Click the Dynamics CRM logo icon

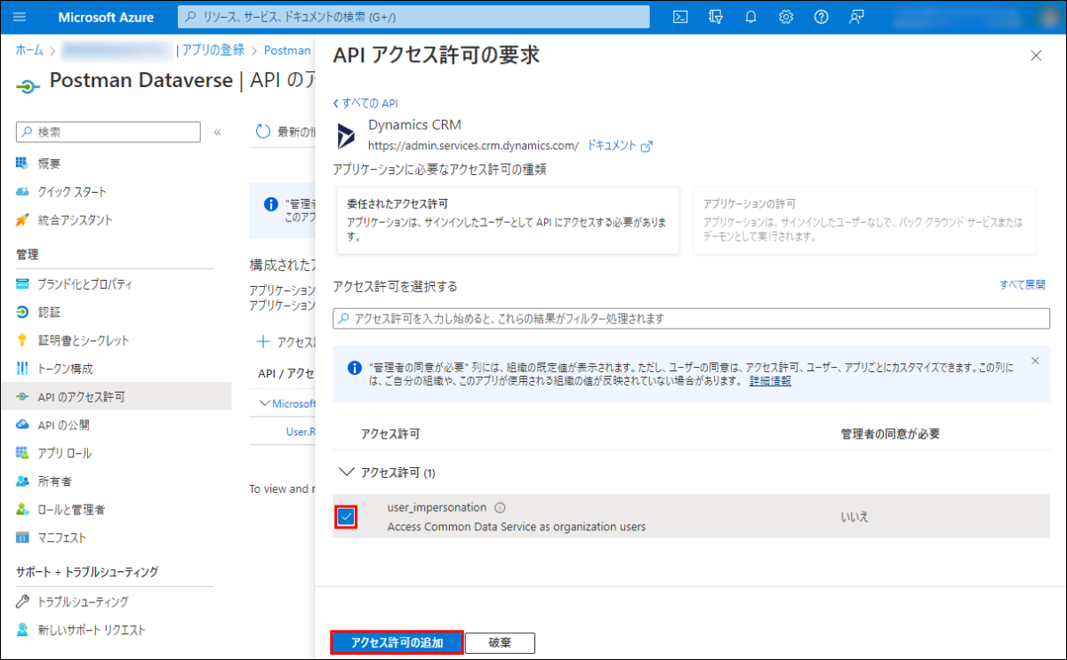(x=345, y=135)
